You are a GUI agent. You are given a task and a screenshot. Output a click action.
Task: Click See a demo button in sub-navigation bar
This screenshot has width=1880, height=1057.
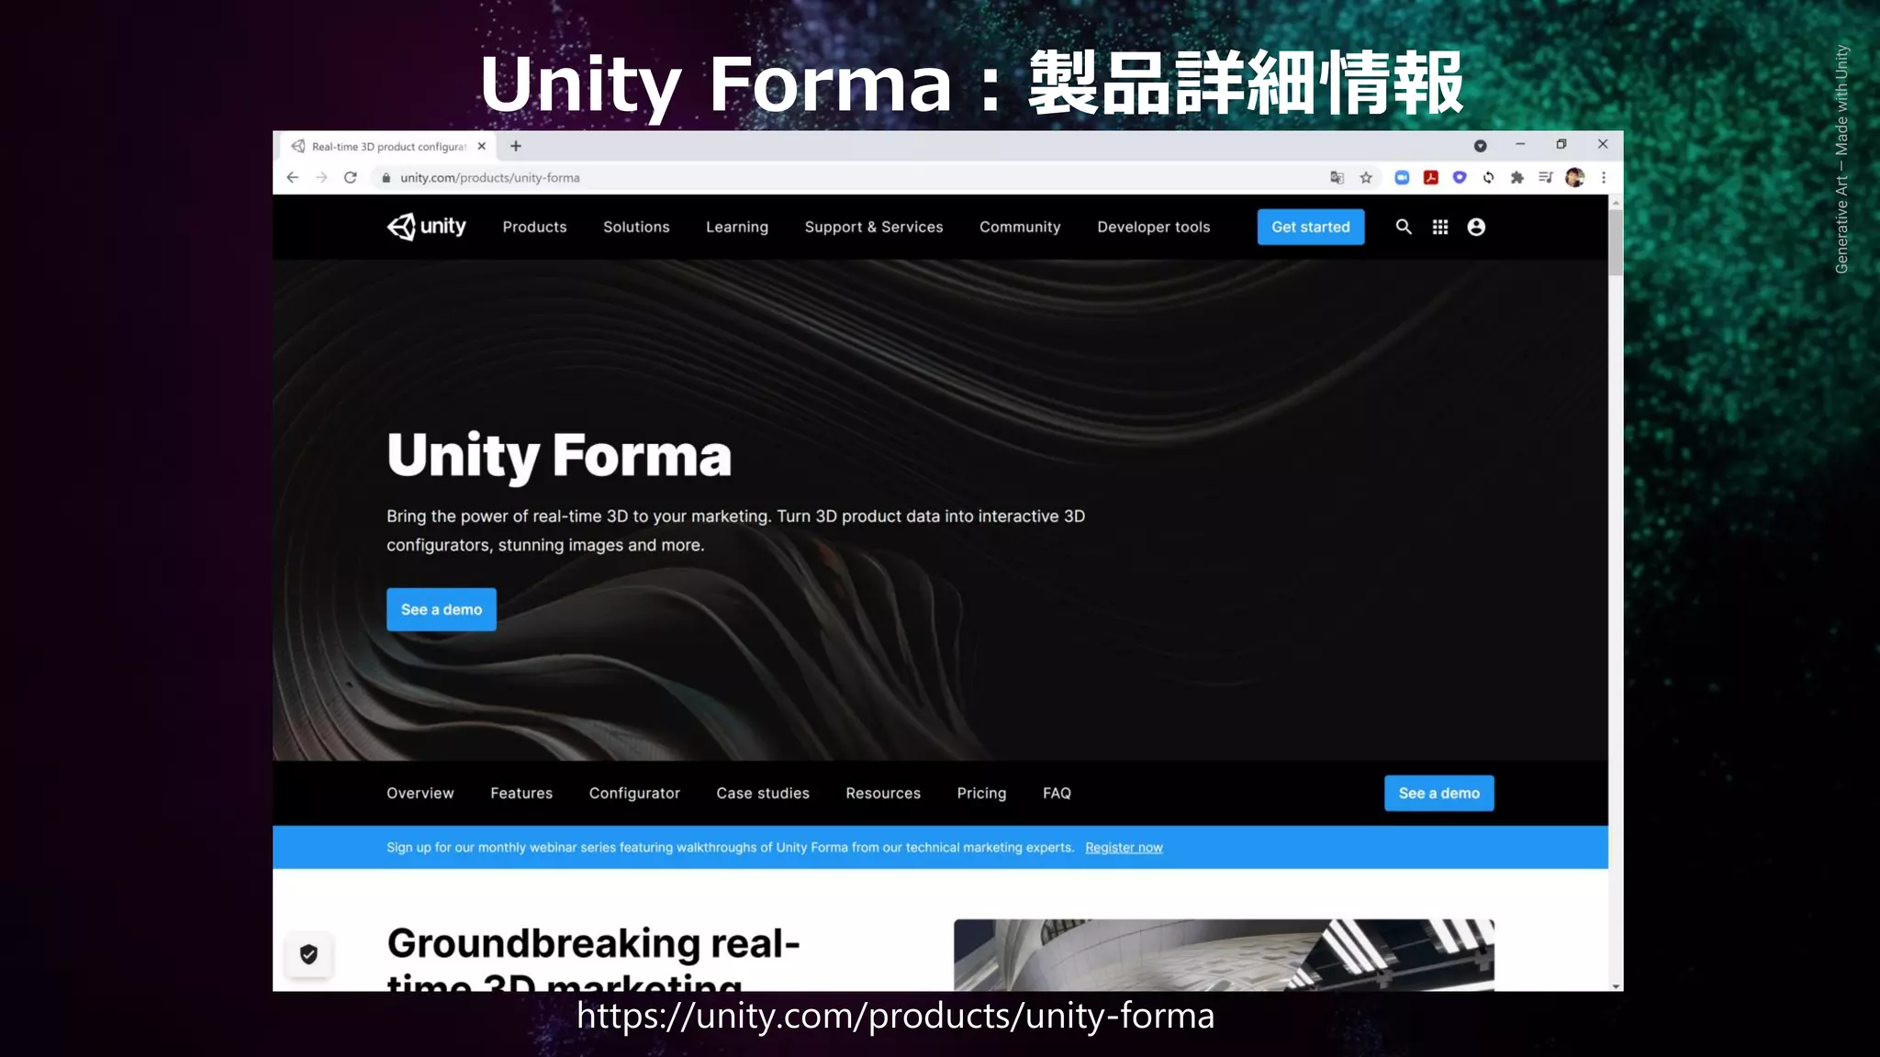(1439, 793)
